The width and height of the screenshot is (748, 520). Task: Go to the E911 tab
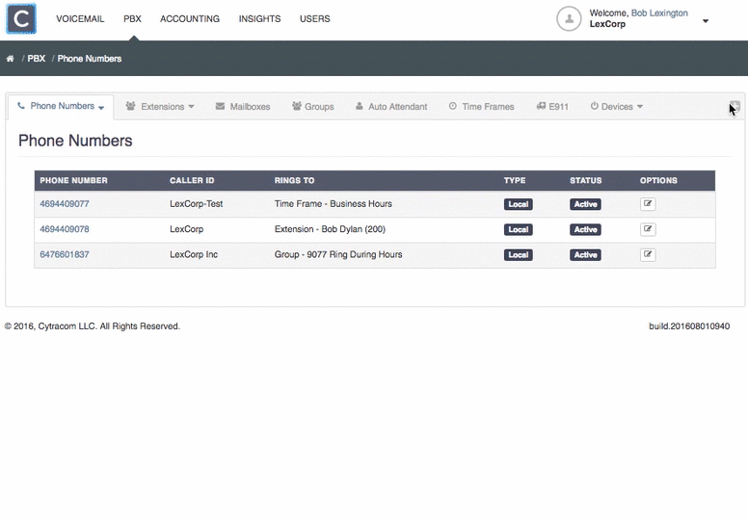[x=552, y=106]
